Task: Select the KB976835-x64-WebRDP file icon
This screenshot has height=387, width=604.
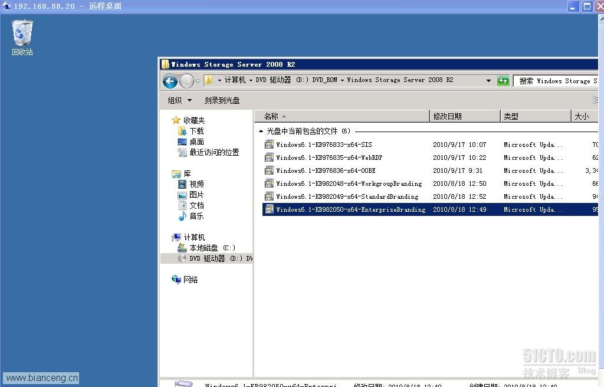Action: pos(269,158)
